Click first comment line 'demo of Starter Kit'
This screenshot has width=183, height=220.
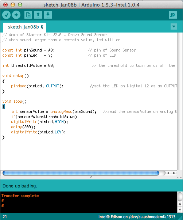(x=55, y=35)
